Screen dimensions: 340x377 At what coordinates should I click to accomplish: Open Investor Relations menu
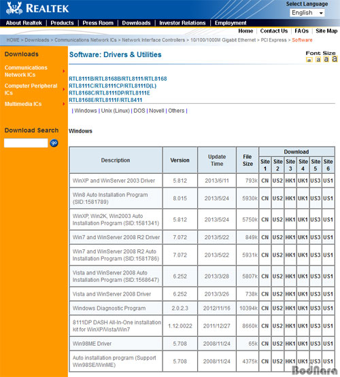(182, 23)
